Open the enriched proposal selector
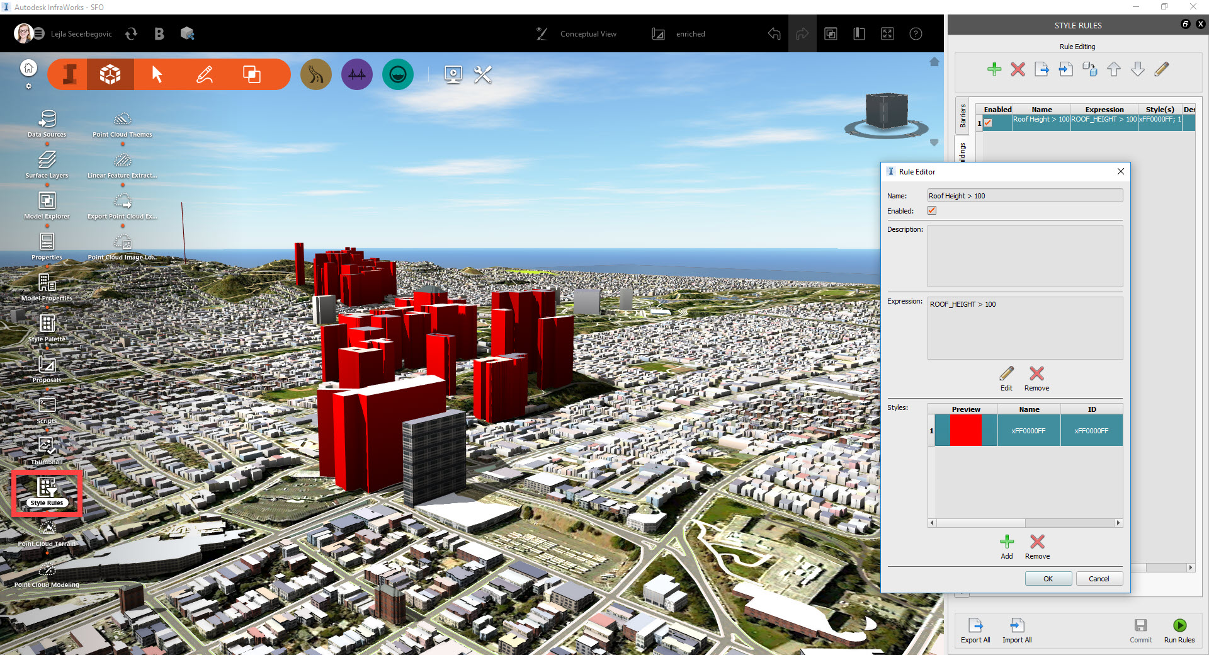The height and width of the screenshot is (655, 1209). pos(690,33)
